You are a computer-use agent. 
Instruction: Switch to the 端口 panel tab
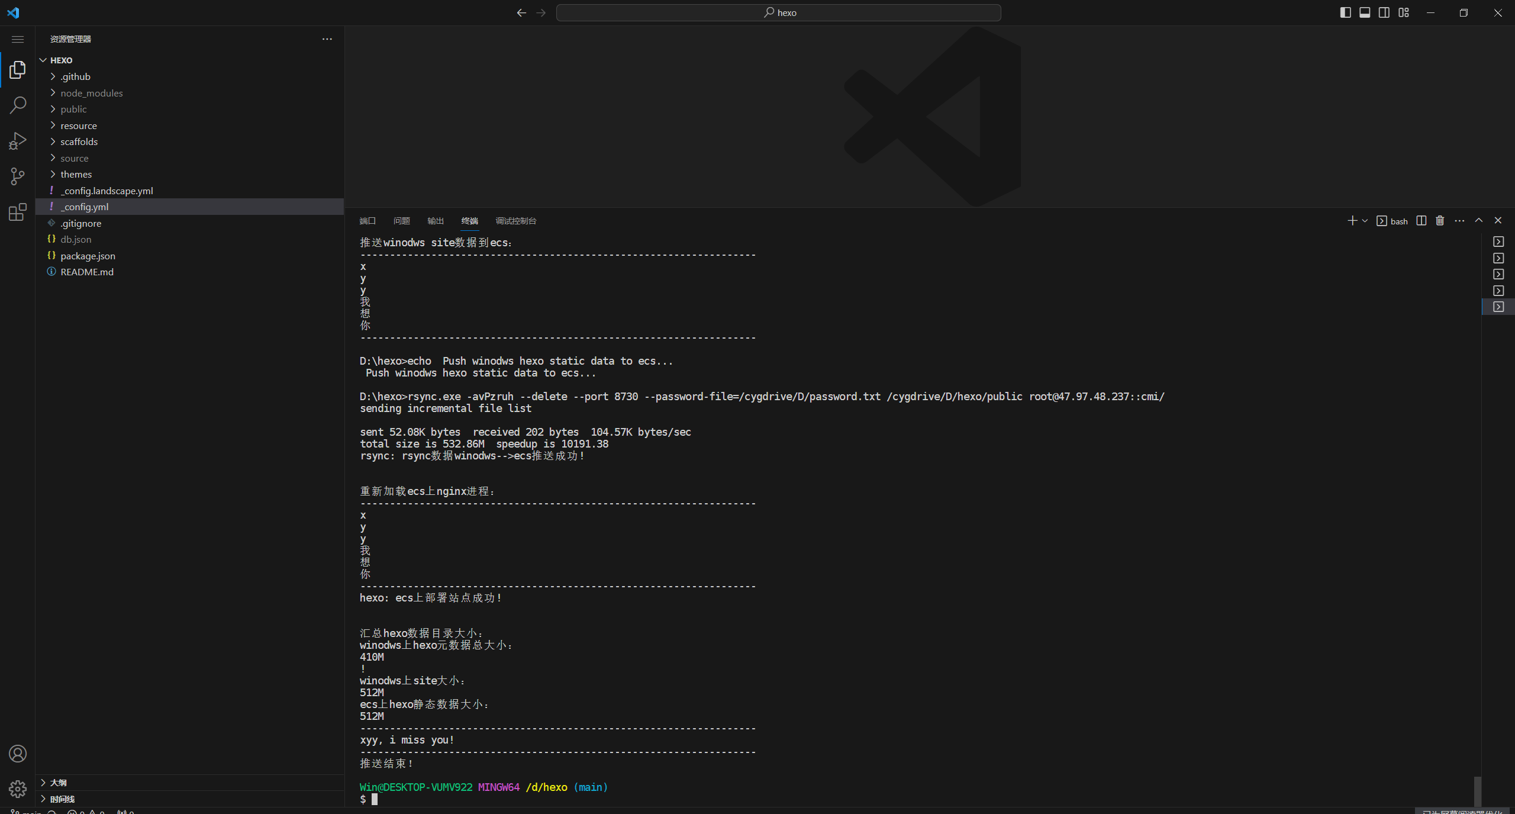pyautogui.click(x=368, y=221)
